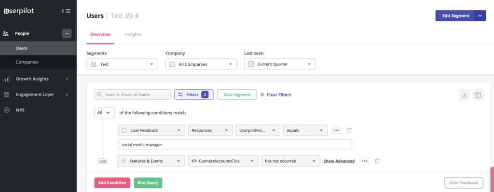
Task: Open the UserpilotFor... dropdown
Action: click(x=258, y=130)
